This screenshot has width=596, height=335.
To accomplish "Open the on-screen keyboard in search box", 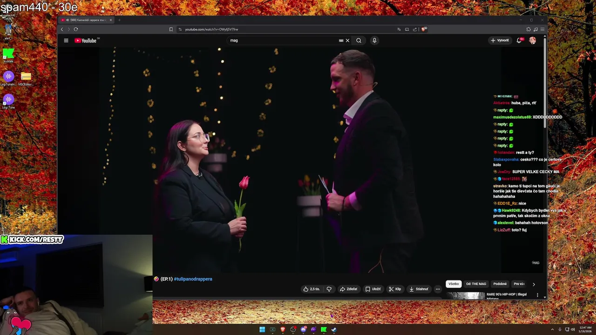I will tap(341, 40).
